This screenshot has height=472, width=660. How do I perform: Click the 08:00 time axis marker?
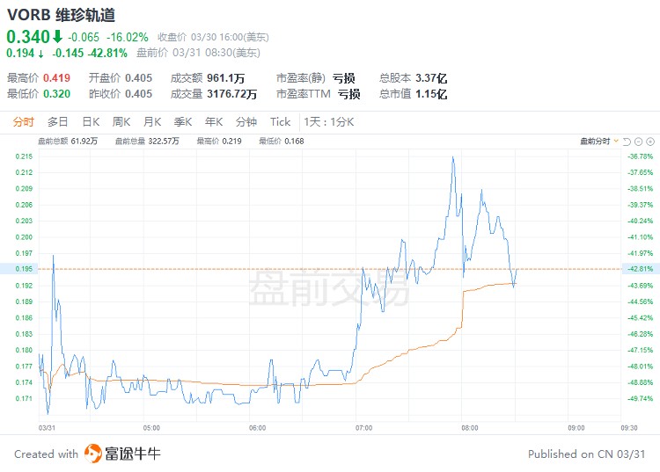pos(469,428)
